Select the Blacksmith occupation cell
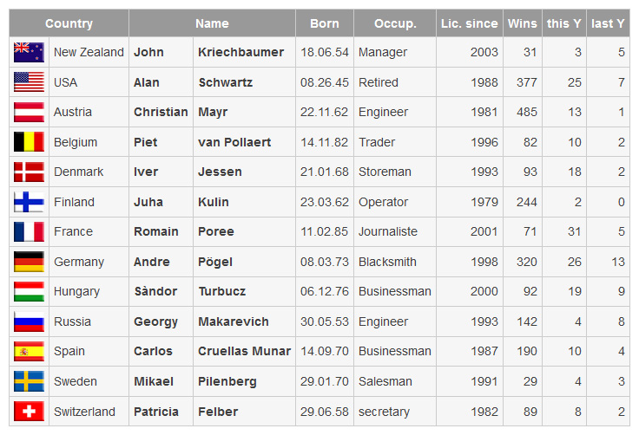 (x=395, y=262)
